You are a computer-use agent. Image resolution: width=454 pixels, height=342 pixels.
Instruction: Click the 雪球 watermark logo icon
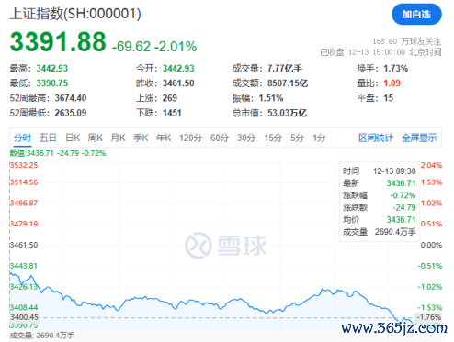pos(199,246)
